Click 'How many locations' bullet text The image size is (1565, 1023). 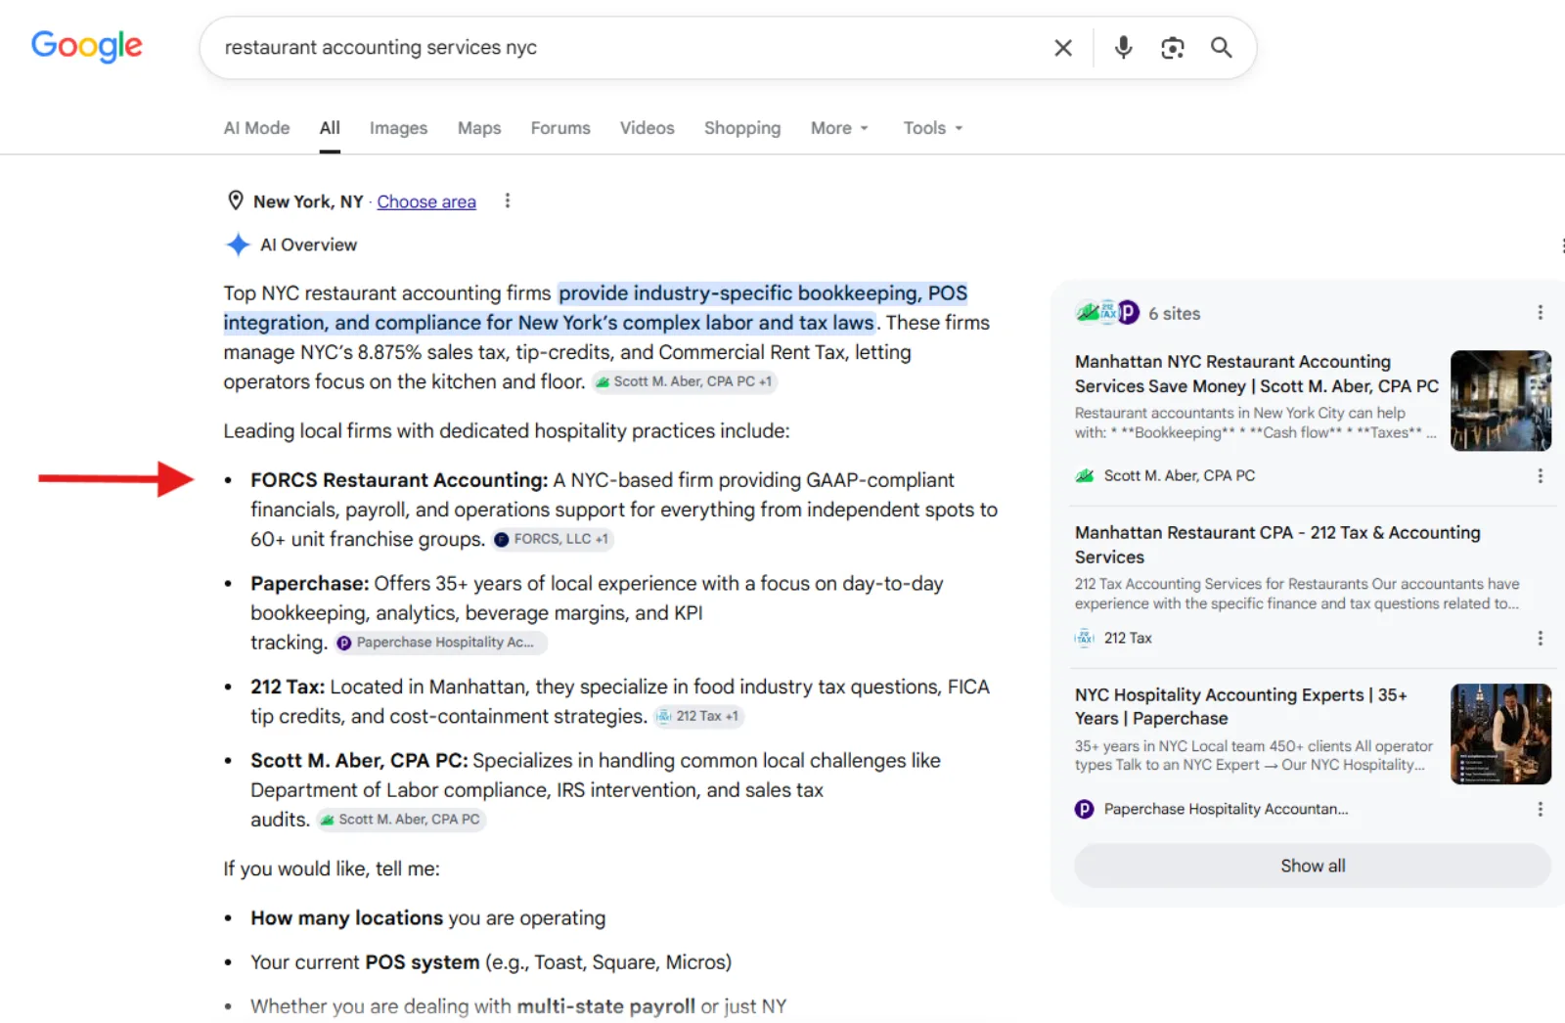346,918
